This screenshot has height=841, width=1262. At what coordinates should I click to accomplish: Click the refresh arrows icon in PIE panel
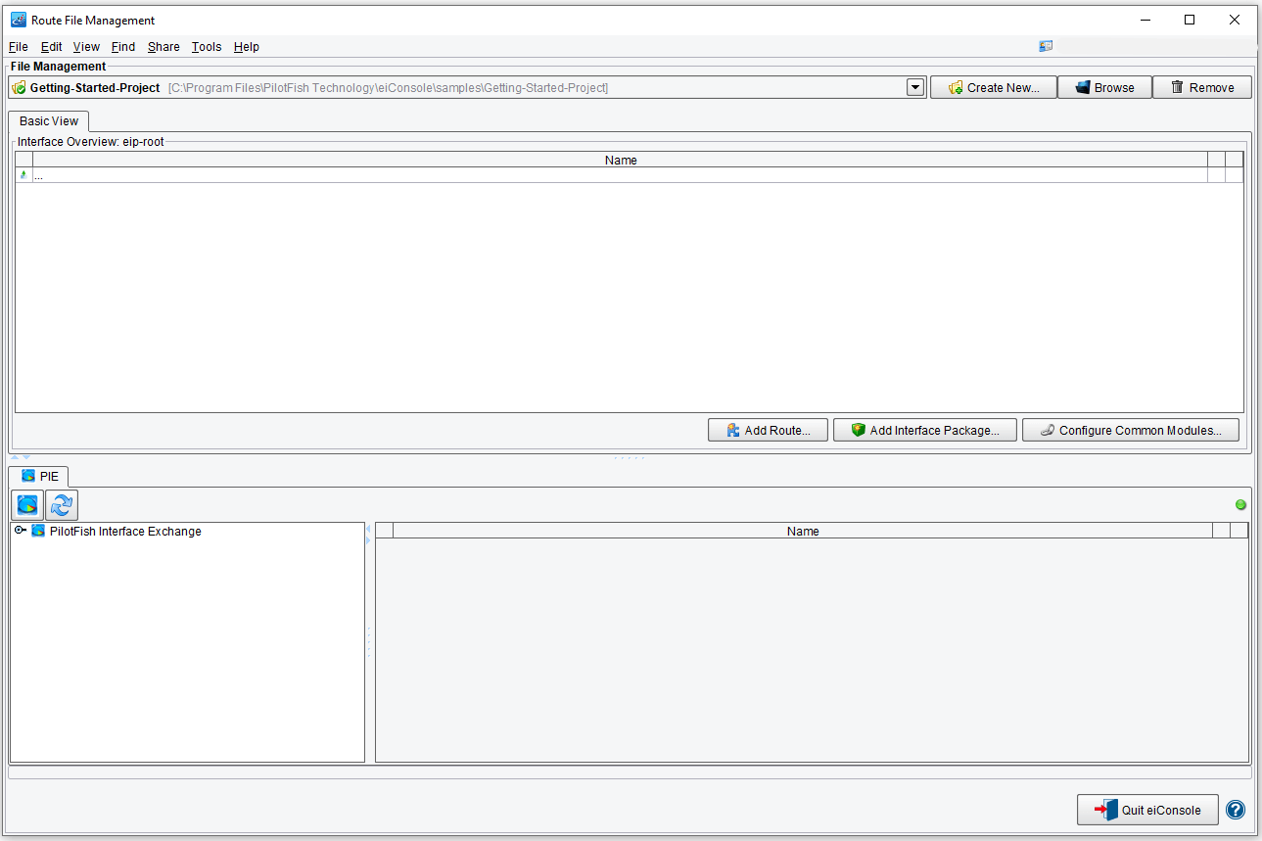[x=62, y=505]
